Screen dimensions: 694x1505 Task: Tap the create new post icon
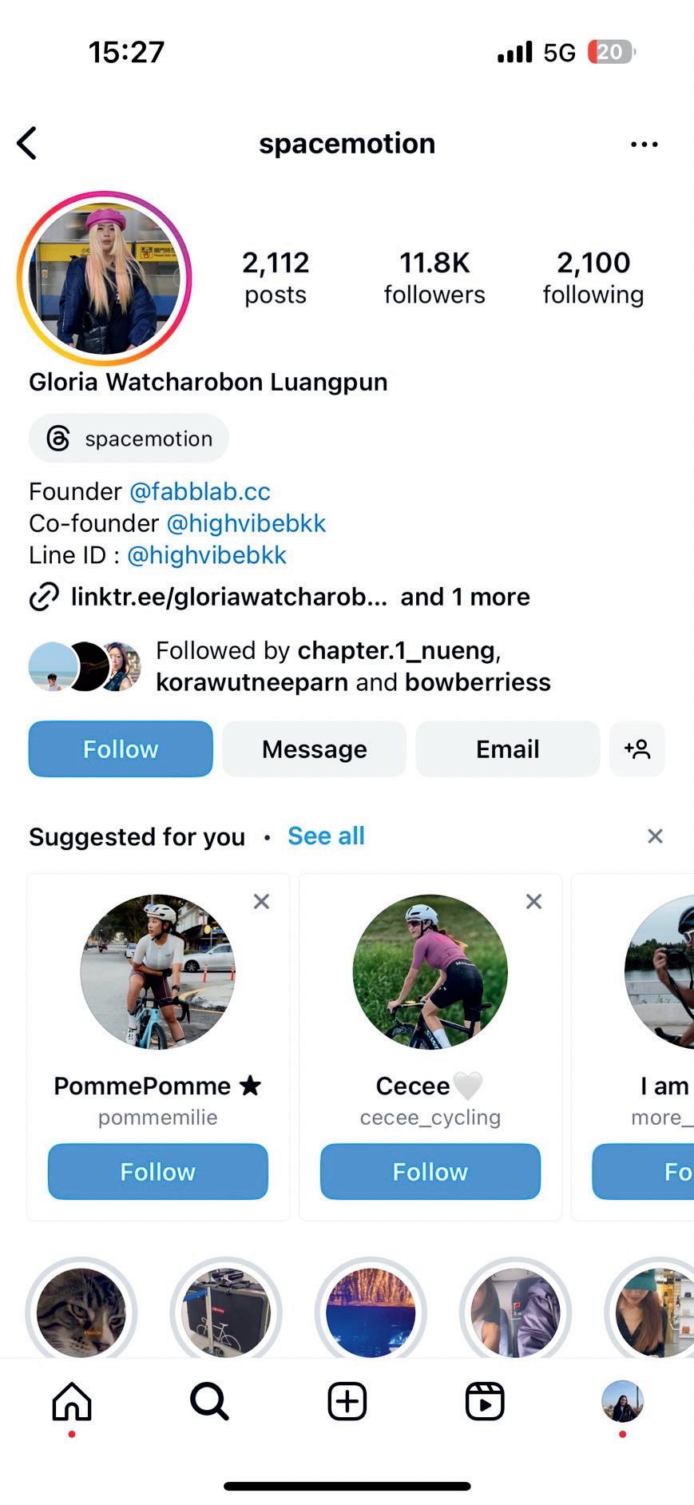click(347, 1401)
